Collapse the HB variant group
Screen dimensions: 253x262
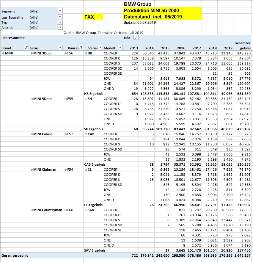coord(86,54)
